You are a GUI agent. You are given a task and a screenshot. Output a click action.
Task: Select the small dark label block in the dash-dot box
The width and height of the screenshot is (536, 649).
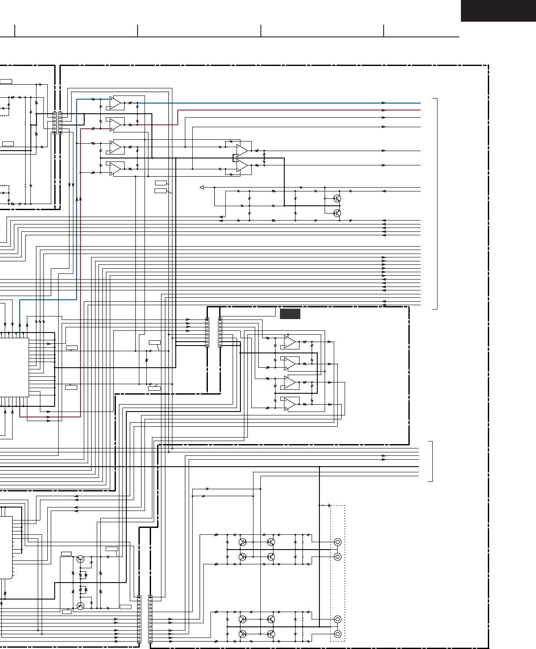coord(290,314)
